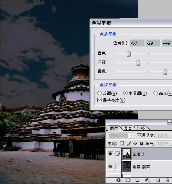This screenshot has width=172, height=184.
Task: Select 中间调(D) radio button
Action: (126, 93)
